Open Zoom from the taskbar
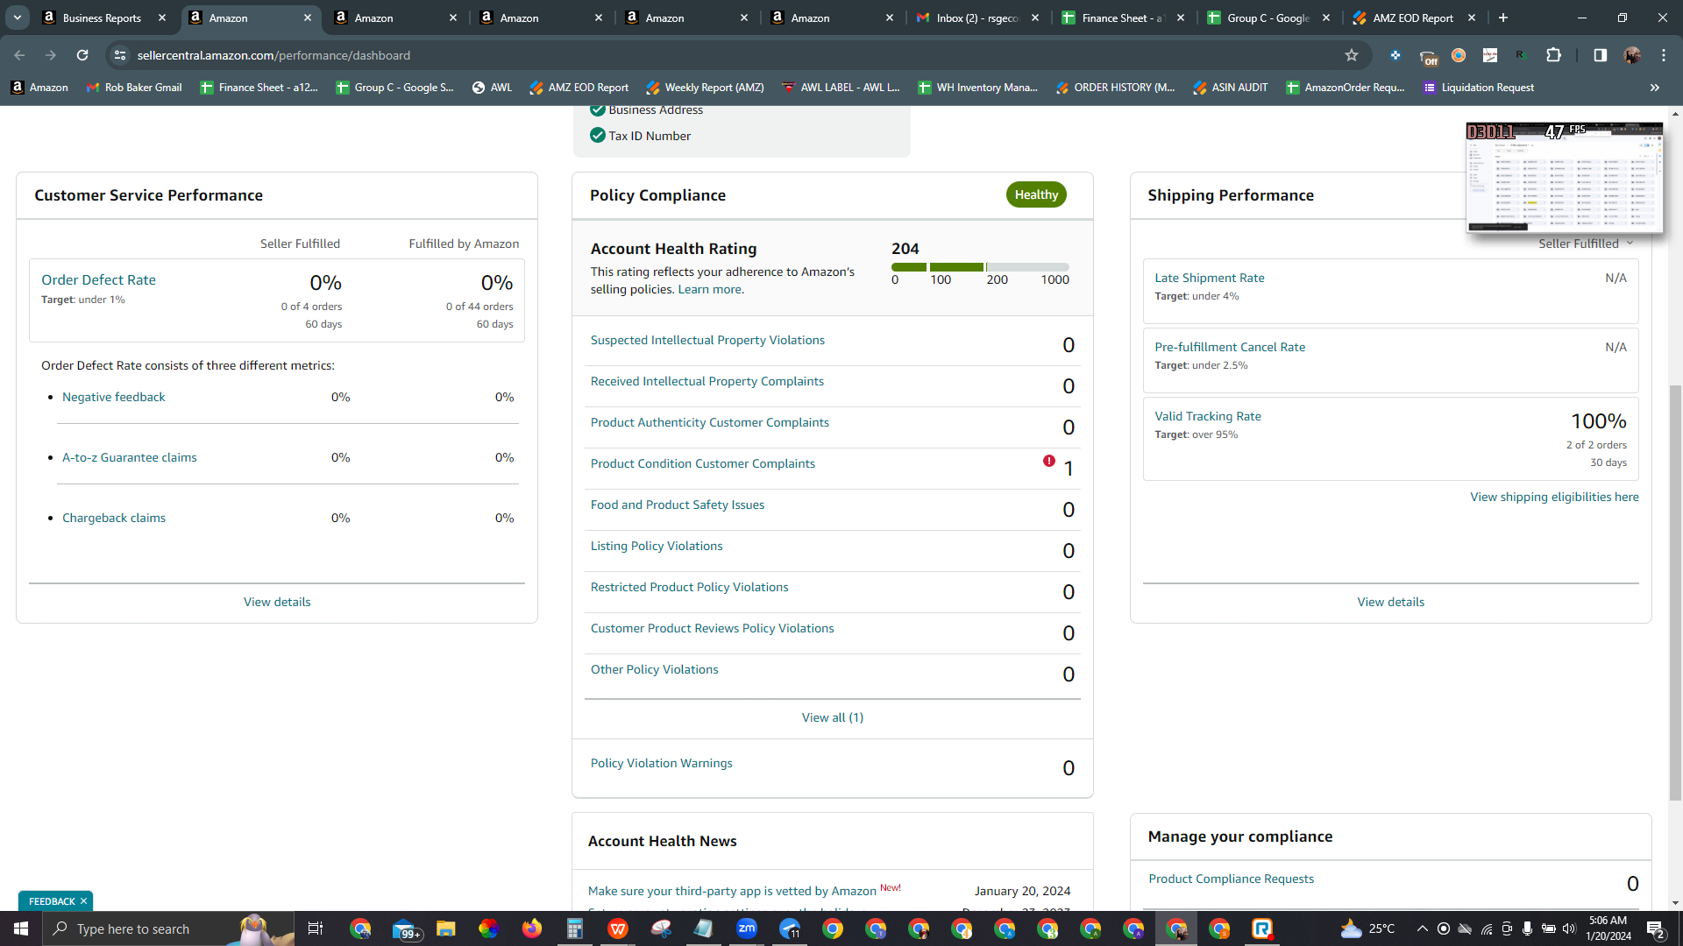 pos(747,928)
